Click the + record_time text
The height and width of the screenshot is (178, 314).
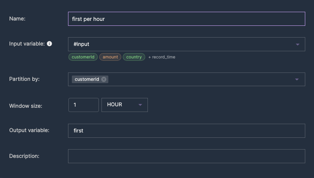[x=162, y=57]
